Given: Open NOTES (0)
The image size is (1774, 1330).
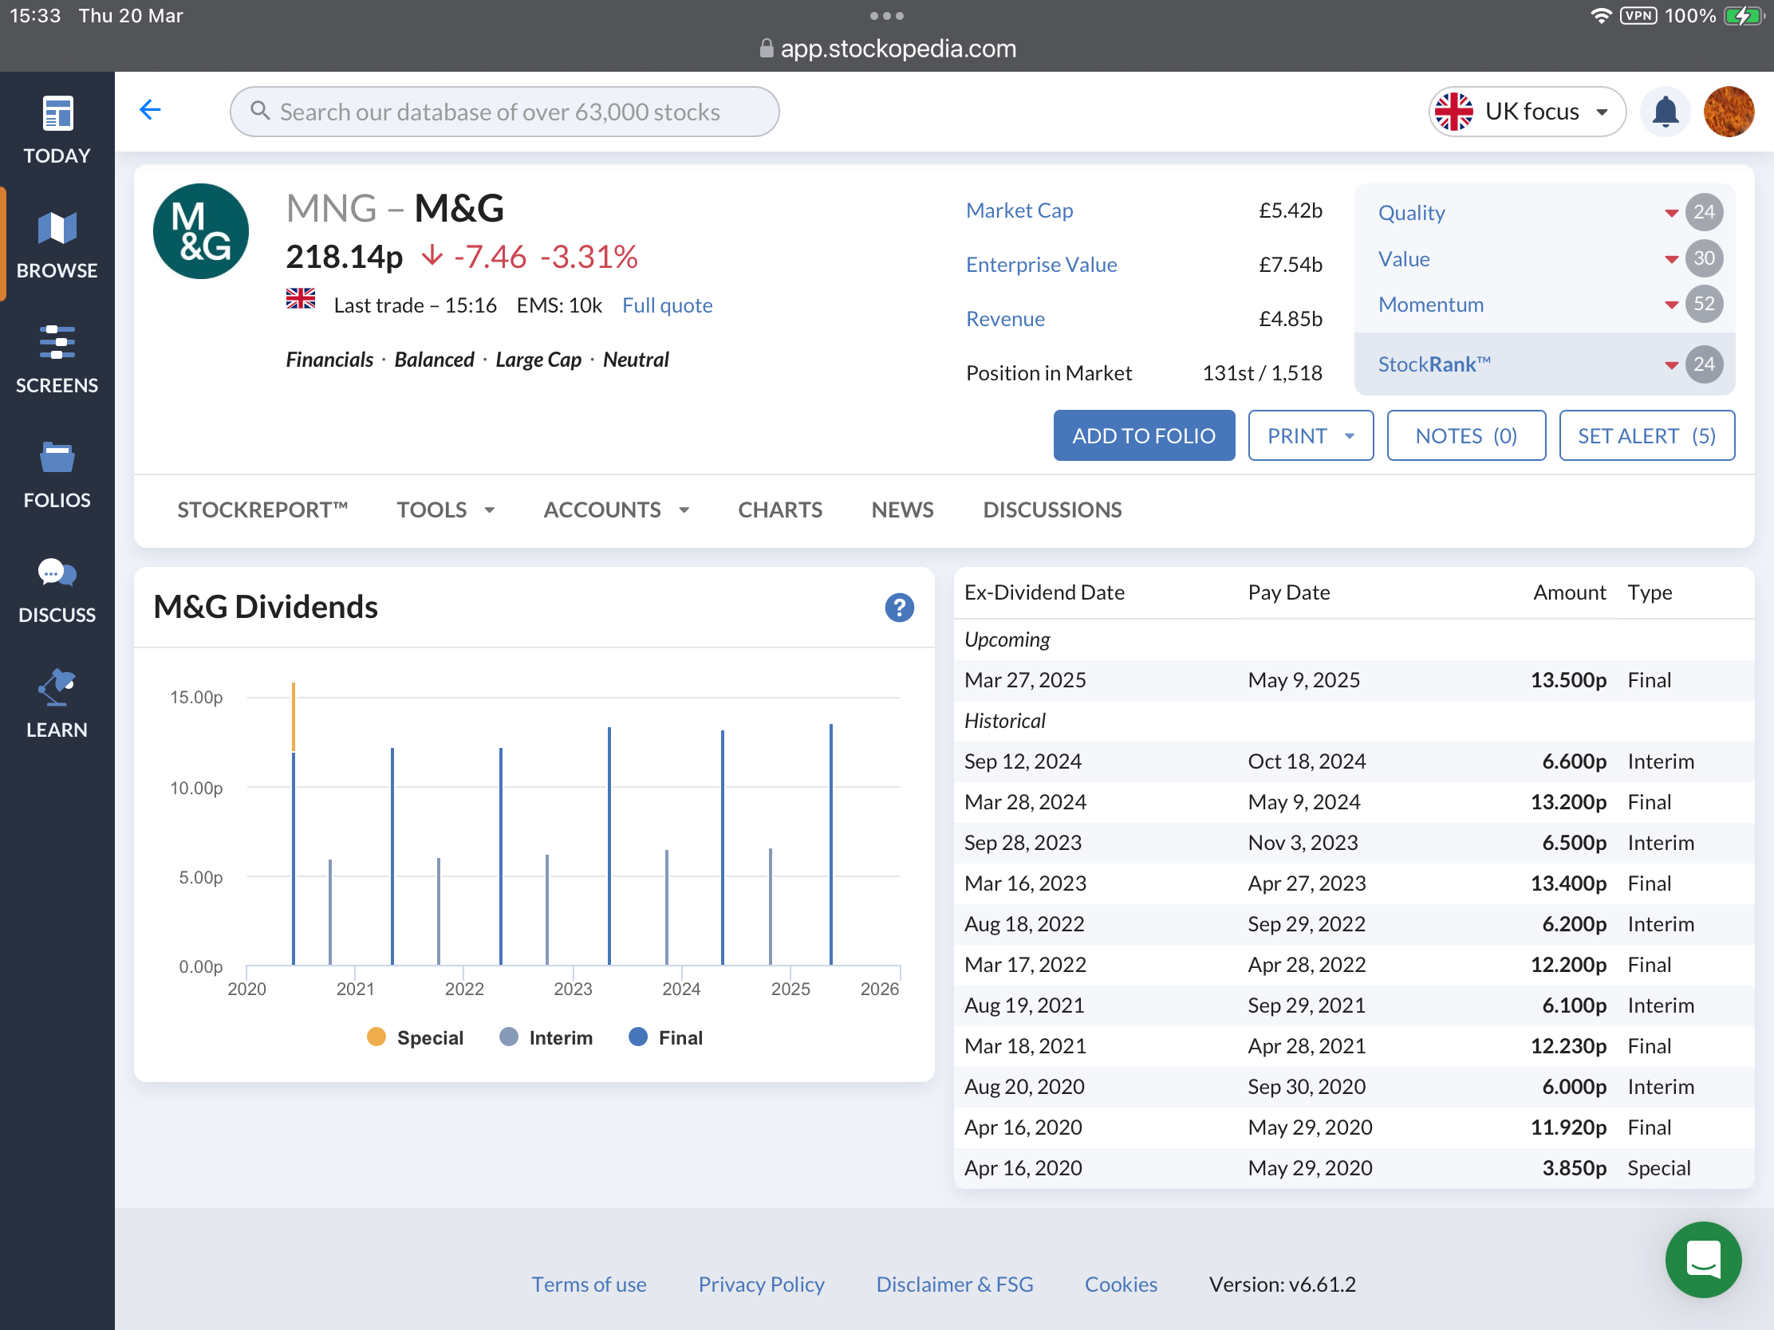Looking at the screenshot, I should point(1465,435).
